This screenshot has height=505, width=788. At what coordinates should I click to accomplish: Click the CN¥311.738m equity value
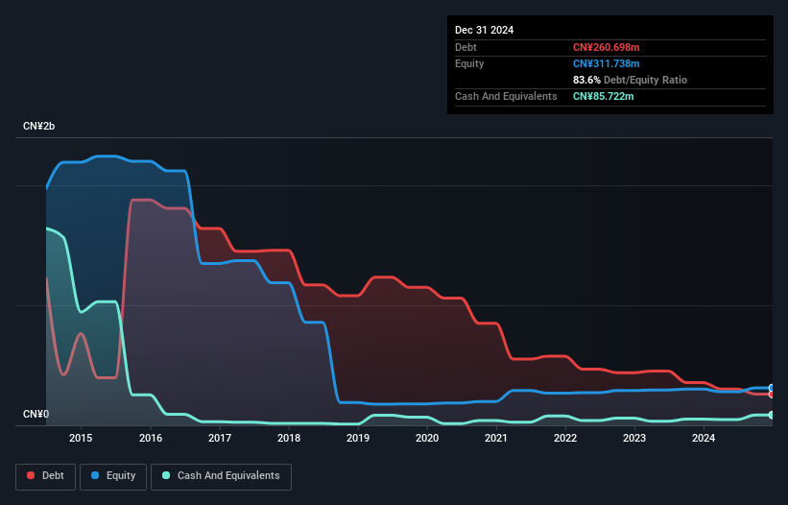pyautogui.click(x=606, y=63)
